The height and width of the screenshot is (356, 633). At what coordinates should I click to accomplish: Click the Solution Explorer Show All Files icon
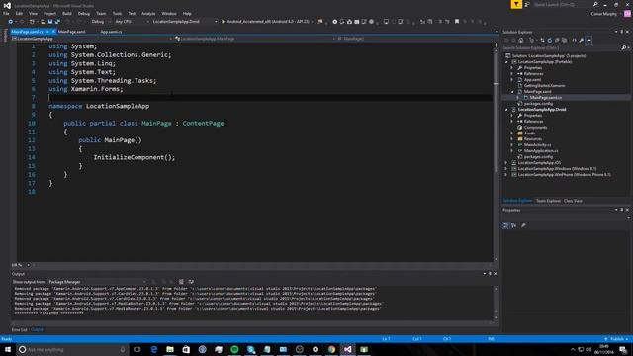[x=564, y=40]
